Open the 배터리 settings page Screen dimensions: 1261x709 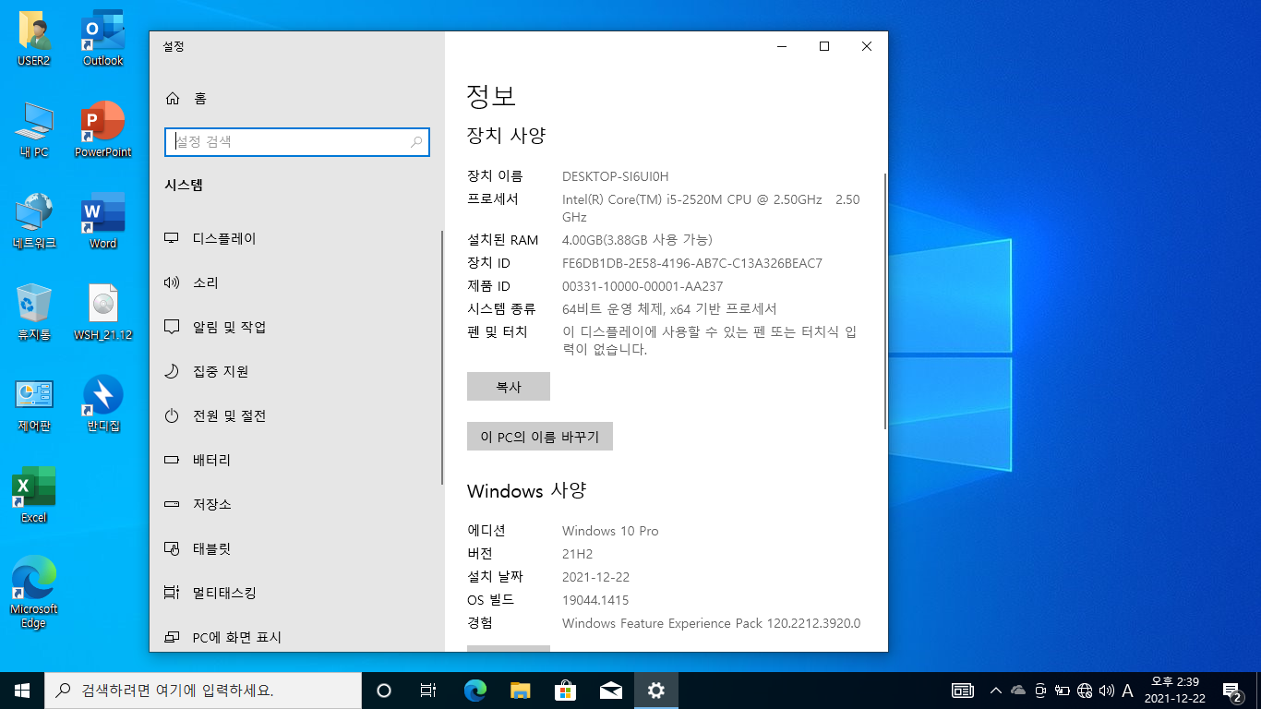295,460
